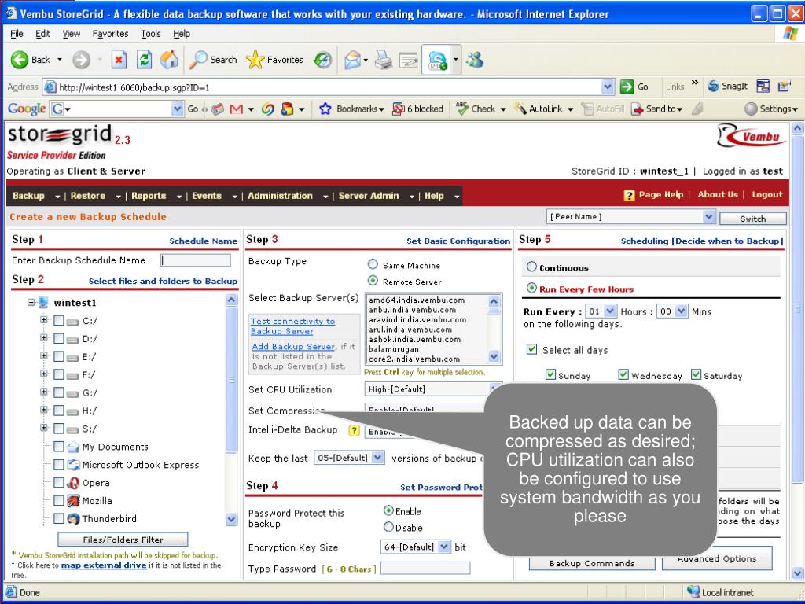
Task: Open the Server Admin menu
Action: coord(376,196)
